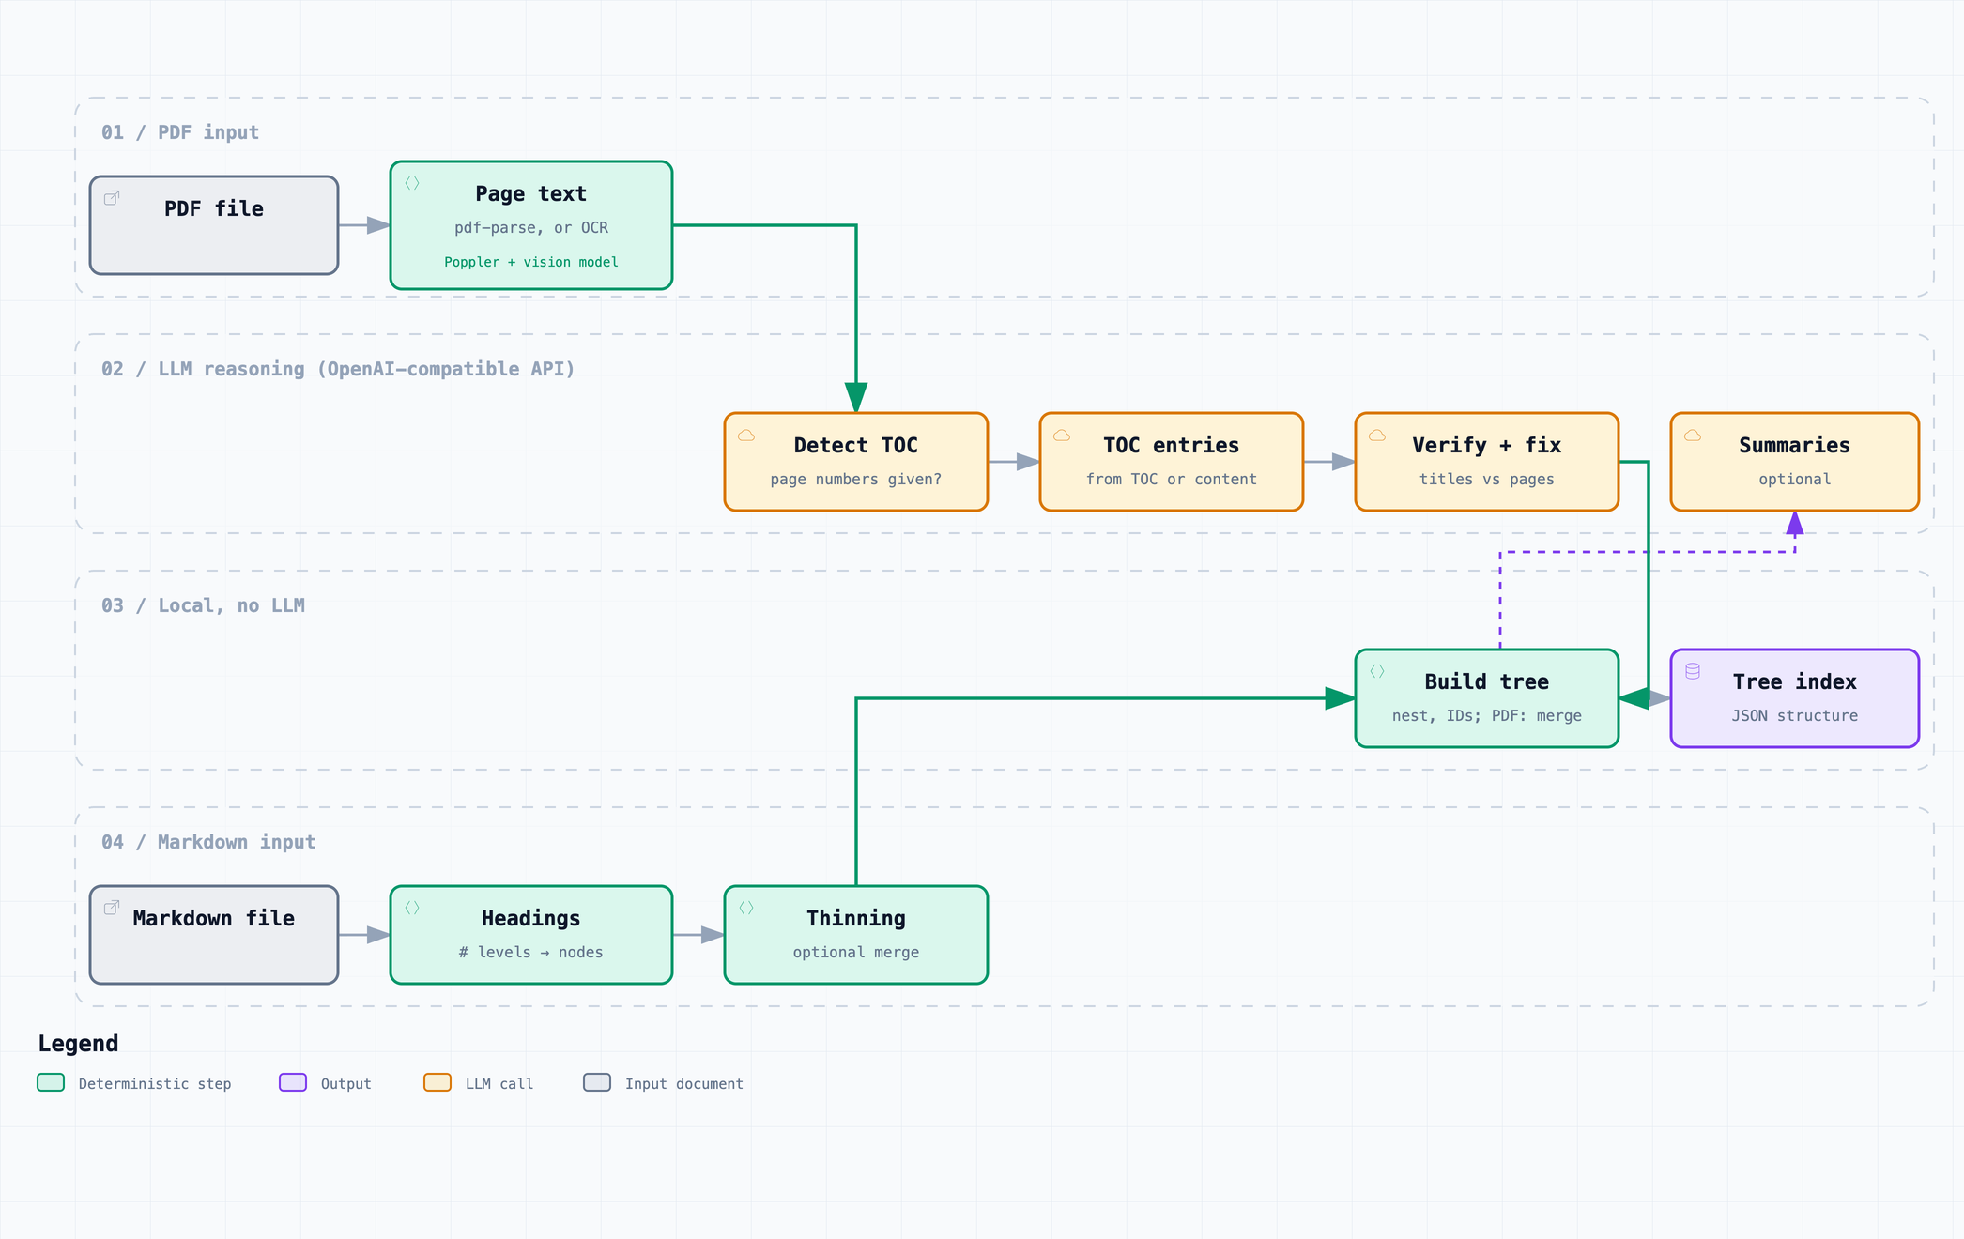The width and height of the screenshot is (1964, 1239).
Task: Click the 'Poppler + vision model' text
Action: pos(531,262)
